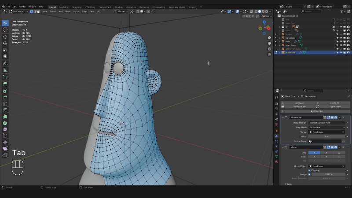
Task: Select the Poly Build tool
Action: coord(5,117)
